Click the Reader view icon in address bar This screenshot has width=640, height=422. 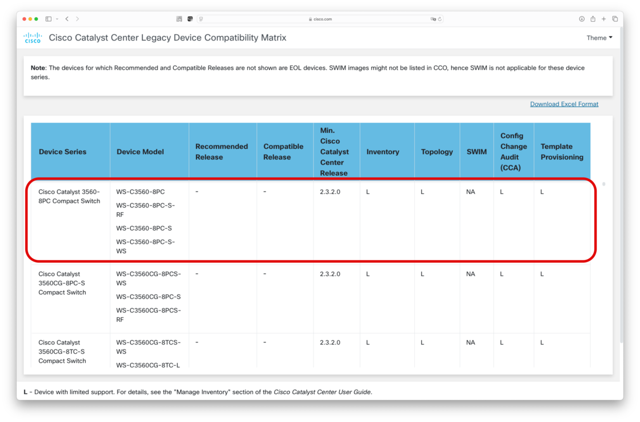(x=201, y=19)
